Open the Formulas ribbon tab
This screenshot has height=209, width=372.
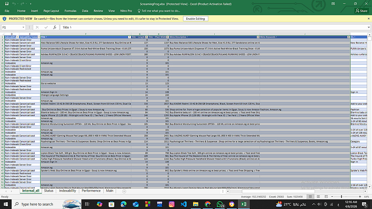click(x=70, y=11)
